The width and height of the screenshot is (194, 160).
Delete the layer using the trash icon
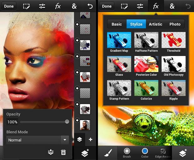point(63,152)
